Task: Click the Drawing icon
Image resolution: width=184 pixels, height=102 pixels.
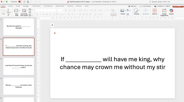Action: click(x=136, y=11)
